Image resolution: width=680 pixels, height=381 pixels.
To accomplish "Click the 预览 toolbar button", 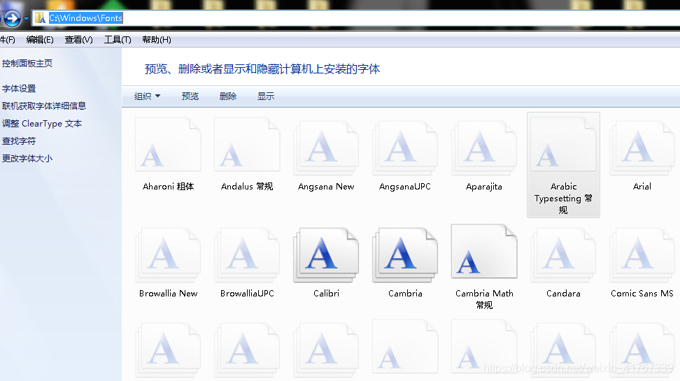I will pos(190,96).
